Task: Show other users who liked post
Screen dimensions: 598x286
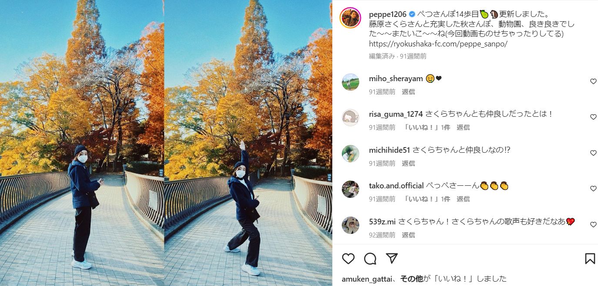Action: (x=411, y=279)
